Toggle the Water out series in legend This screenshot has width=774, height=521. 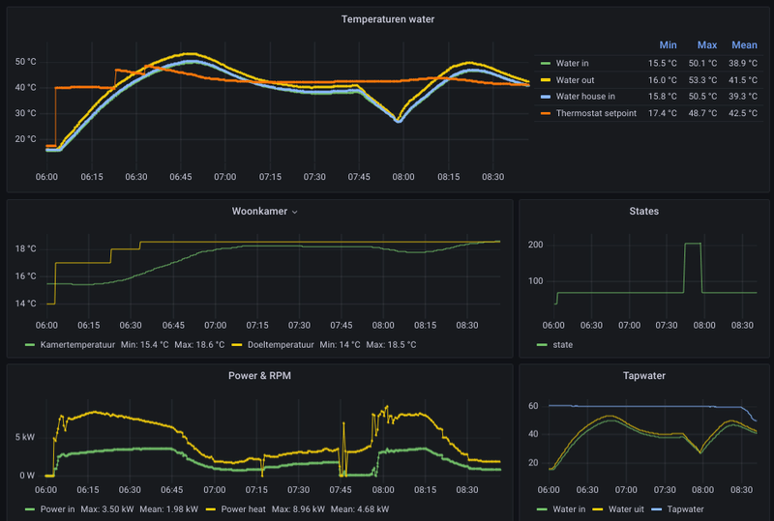click(x=578, y=80)
